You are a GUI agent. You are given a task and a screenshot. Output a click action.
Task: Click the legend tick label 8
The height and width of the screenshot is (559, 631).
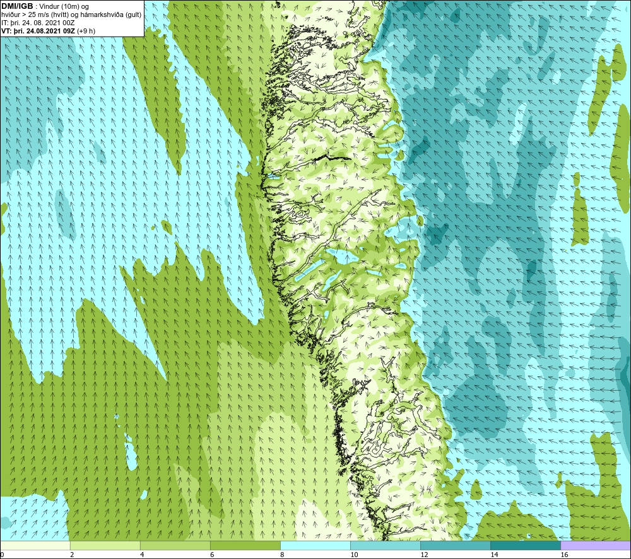(282, 555)
